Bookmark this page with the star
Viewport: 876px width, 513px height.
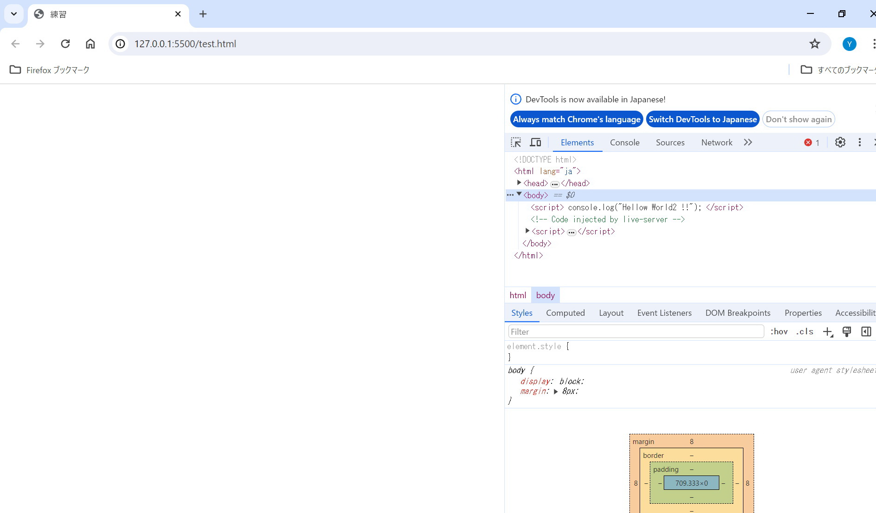(x=814, y=44)
